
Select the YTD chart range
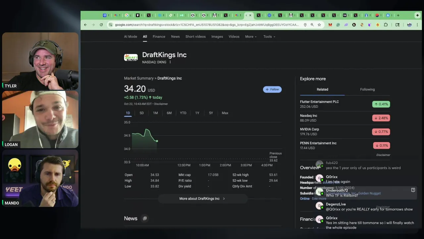point(183,113)
